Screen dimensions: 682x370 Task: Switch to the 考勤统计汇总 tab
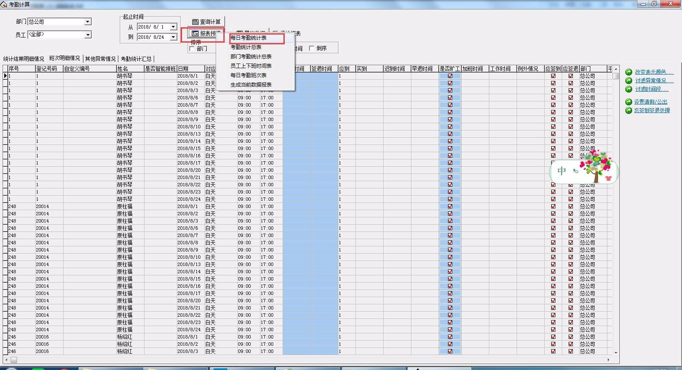(x=136, y=59)
